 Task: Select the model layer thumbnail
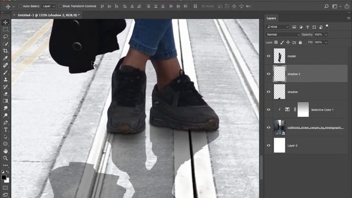click(x=279, y=56)
